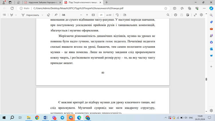Screen dimensions: 215x121
Task: Enter full screen PDF view
Action: (x=195, y=15)
